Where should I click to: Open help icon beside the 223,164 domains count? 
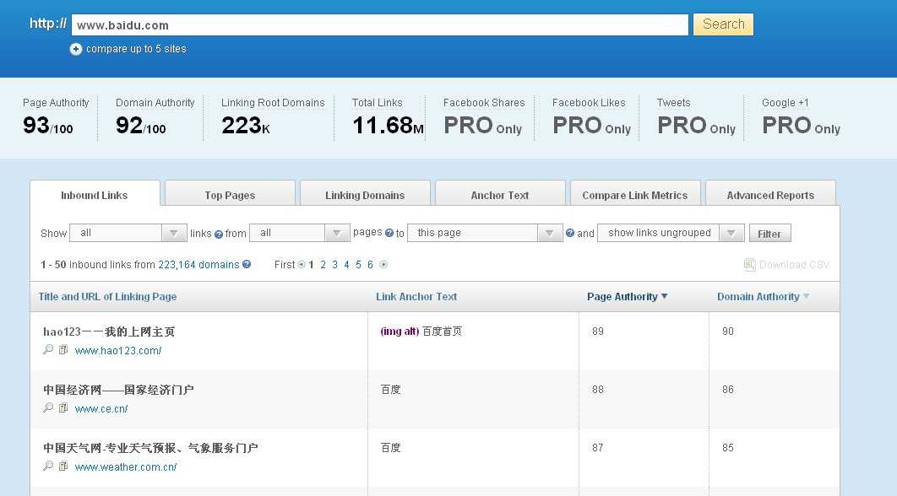pos(245,264)
